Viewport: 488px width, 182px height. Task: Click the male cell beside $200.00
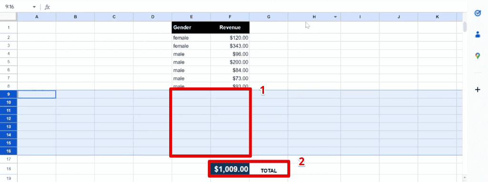[x=191, y=62]
